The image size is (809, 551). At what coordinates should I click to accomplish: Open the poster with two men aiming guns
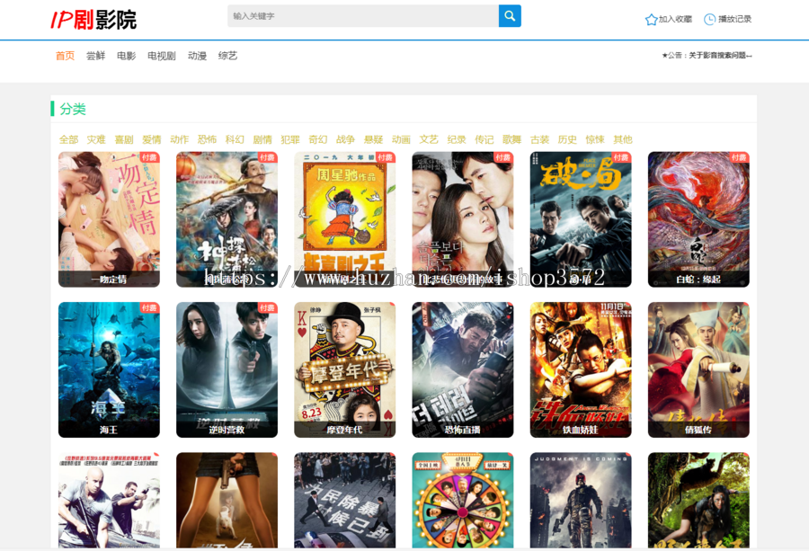coord(109,501)
